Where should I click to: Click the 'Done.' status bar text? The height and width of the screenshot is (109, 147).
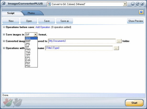[x=6, y=95]
